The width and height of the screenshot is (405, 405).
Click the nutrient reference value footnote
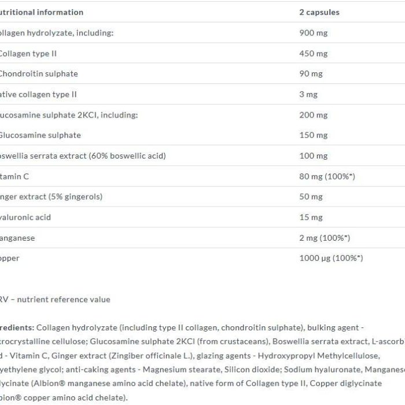click(x=55, y=300)
